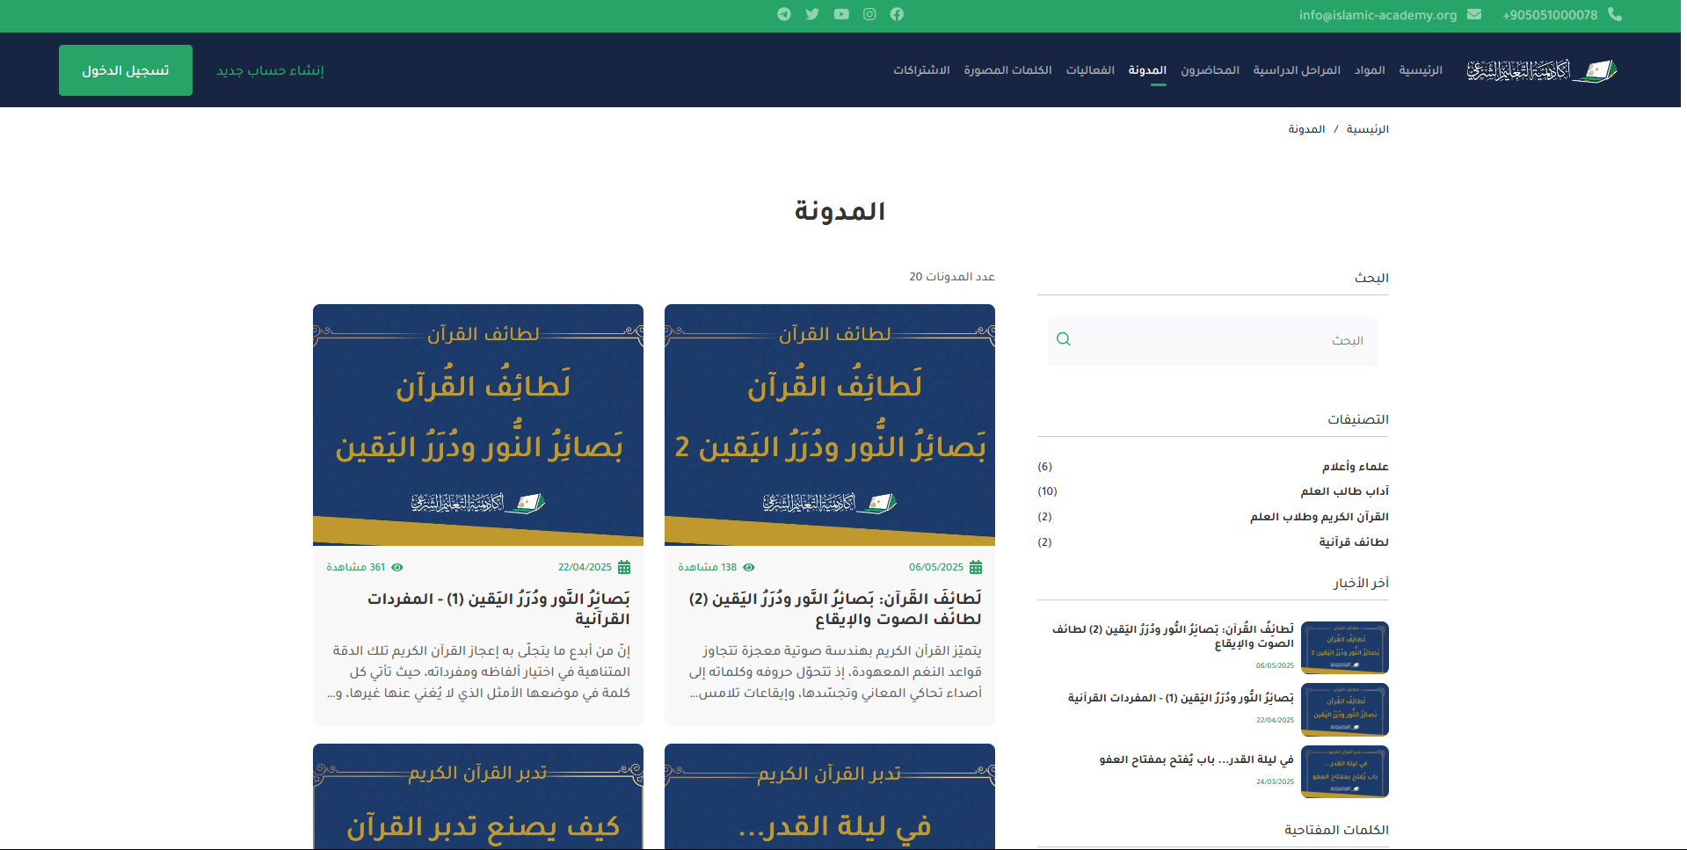Click calendar icon beside 06/05/2025 on card
The height and width of the screenshot is (850, 1687).
click(x=976, y=567)
